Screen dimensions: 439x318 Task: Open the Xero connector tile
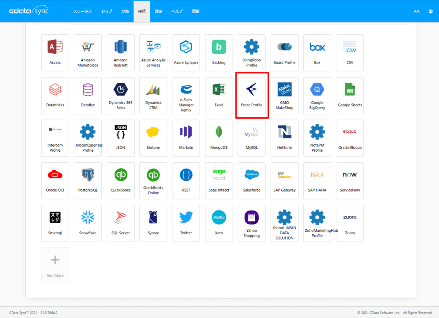219,223
